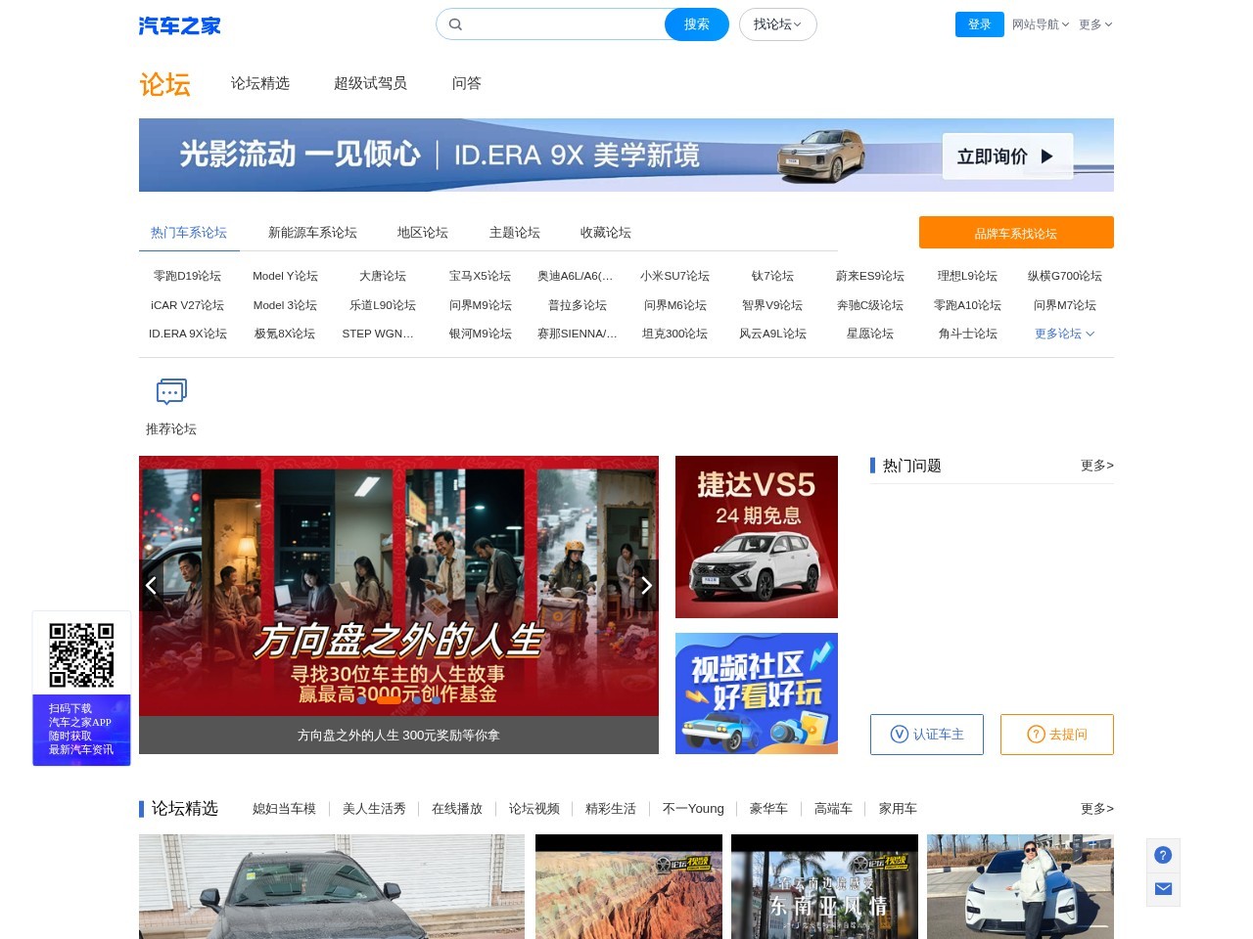
Task: Open 论坛精选 in top navigation
Action: tap(260, 83)
